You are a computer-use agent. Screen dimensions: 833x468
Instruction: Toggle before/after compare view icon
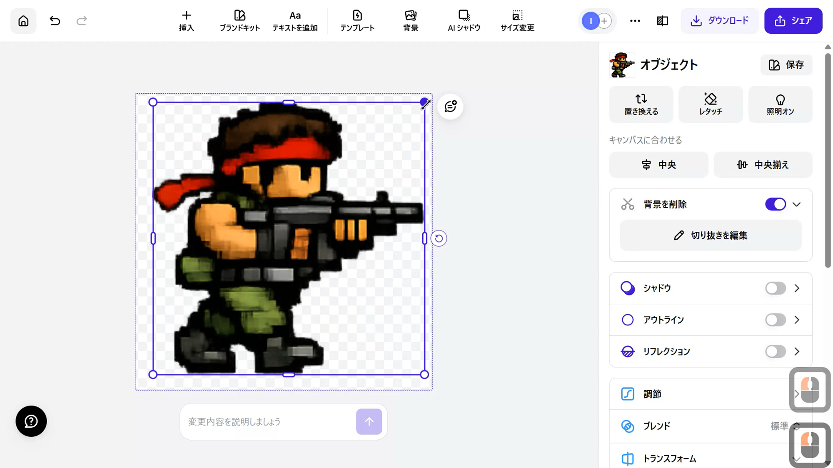click(x=662, y=21)
